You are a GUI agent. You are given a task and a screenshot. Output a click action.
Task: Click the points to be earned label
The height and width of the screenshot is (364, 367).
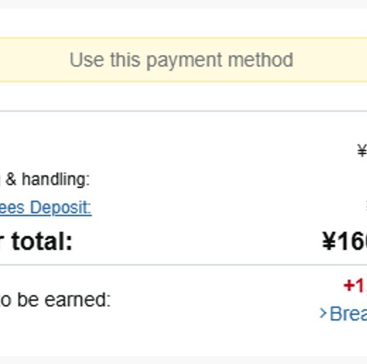click(55, 300)
